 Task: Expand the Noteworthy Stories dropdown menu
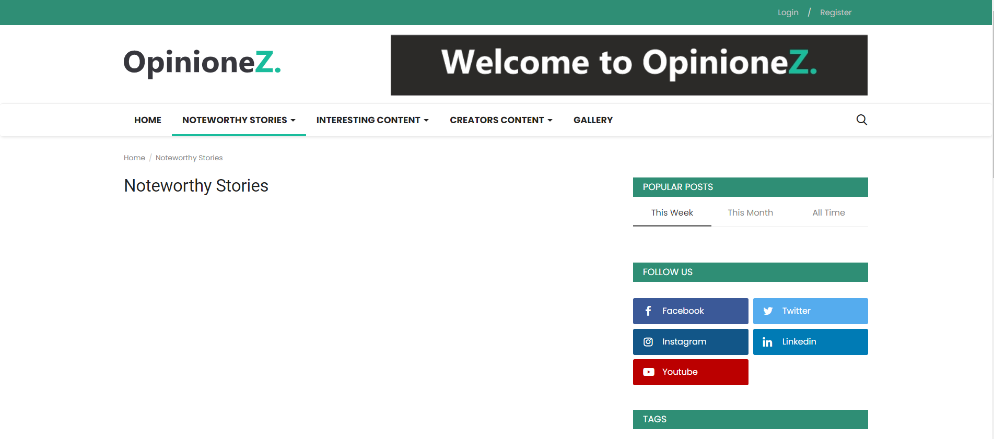(239, 120)
